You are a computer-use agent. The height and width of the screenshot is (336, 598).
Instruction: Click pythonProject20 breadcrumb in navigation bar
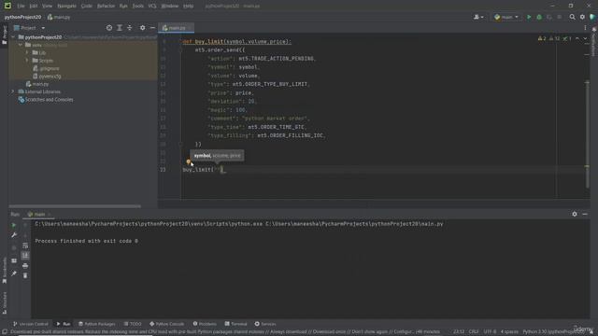pyautogui.click(x=22, y=17)
